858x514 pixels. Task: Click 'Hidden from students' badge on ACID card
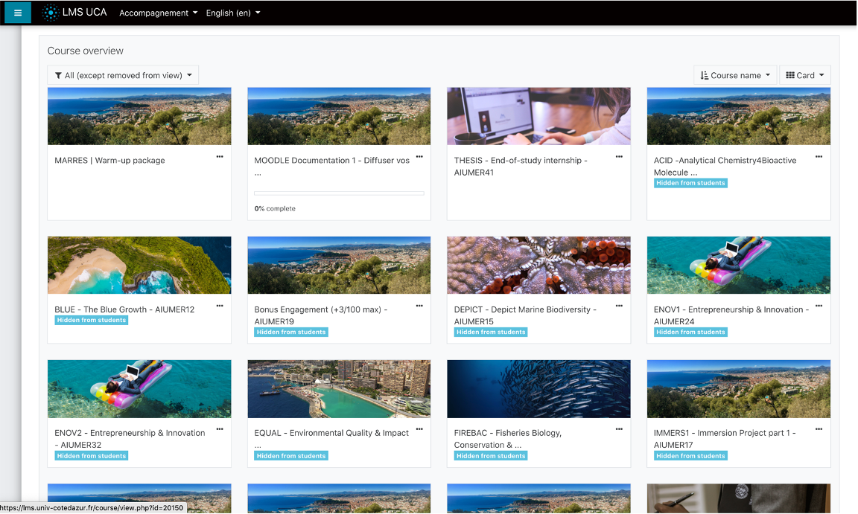[690, 183]
